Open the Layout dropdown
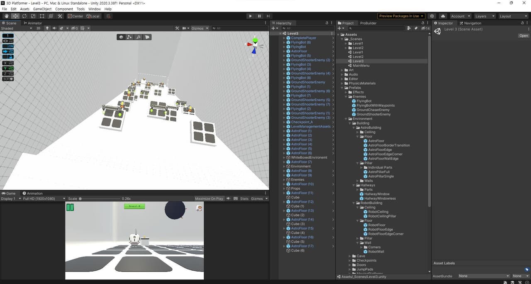The width and height of the screenshot is (531, 284). 513,16
